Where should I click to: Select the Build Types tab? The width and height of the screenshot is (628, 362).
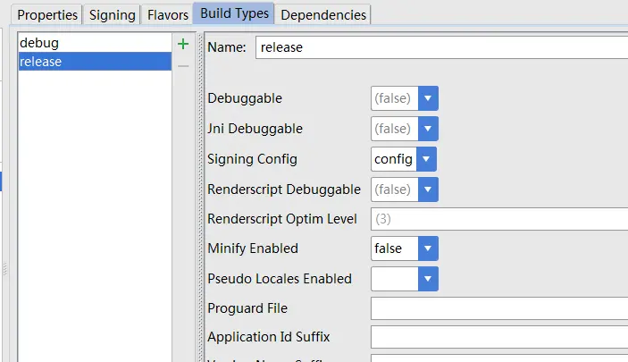(x=233, y=14)
